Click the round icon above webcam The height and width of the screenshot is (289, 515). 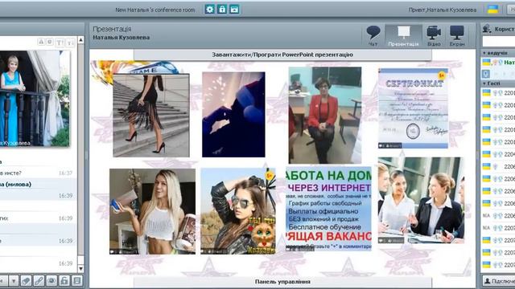click(50, 42)
